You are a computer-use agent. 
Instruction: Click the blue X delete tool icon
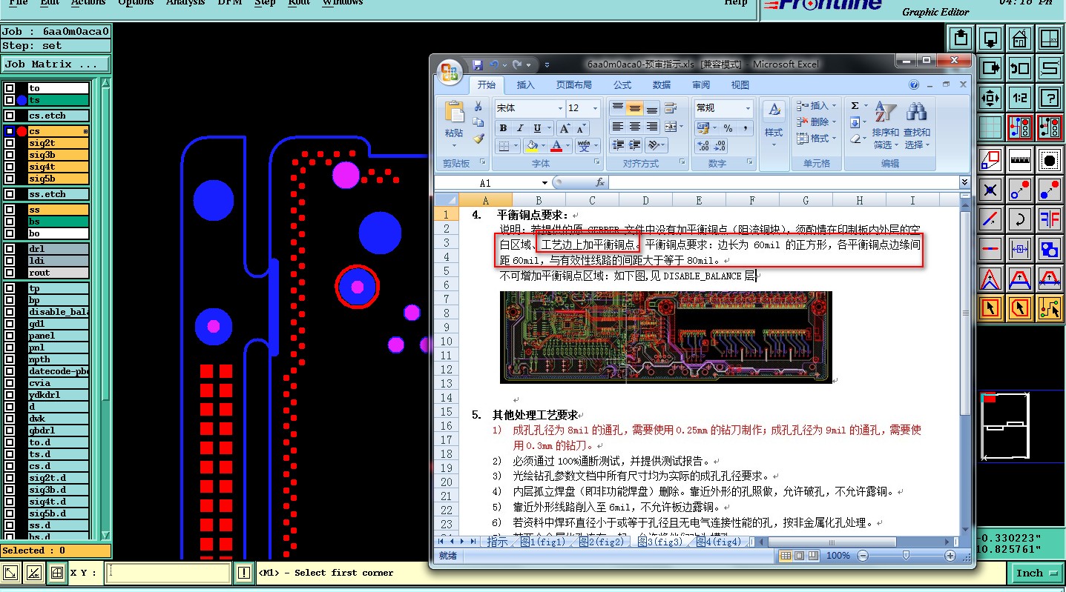[x=991, y=190]
